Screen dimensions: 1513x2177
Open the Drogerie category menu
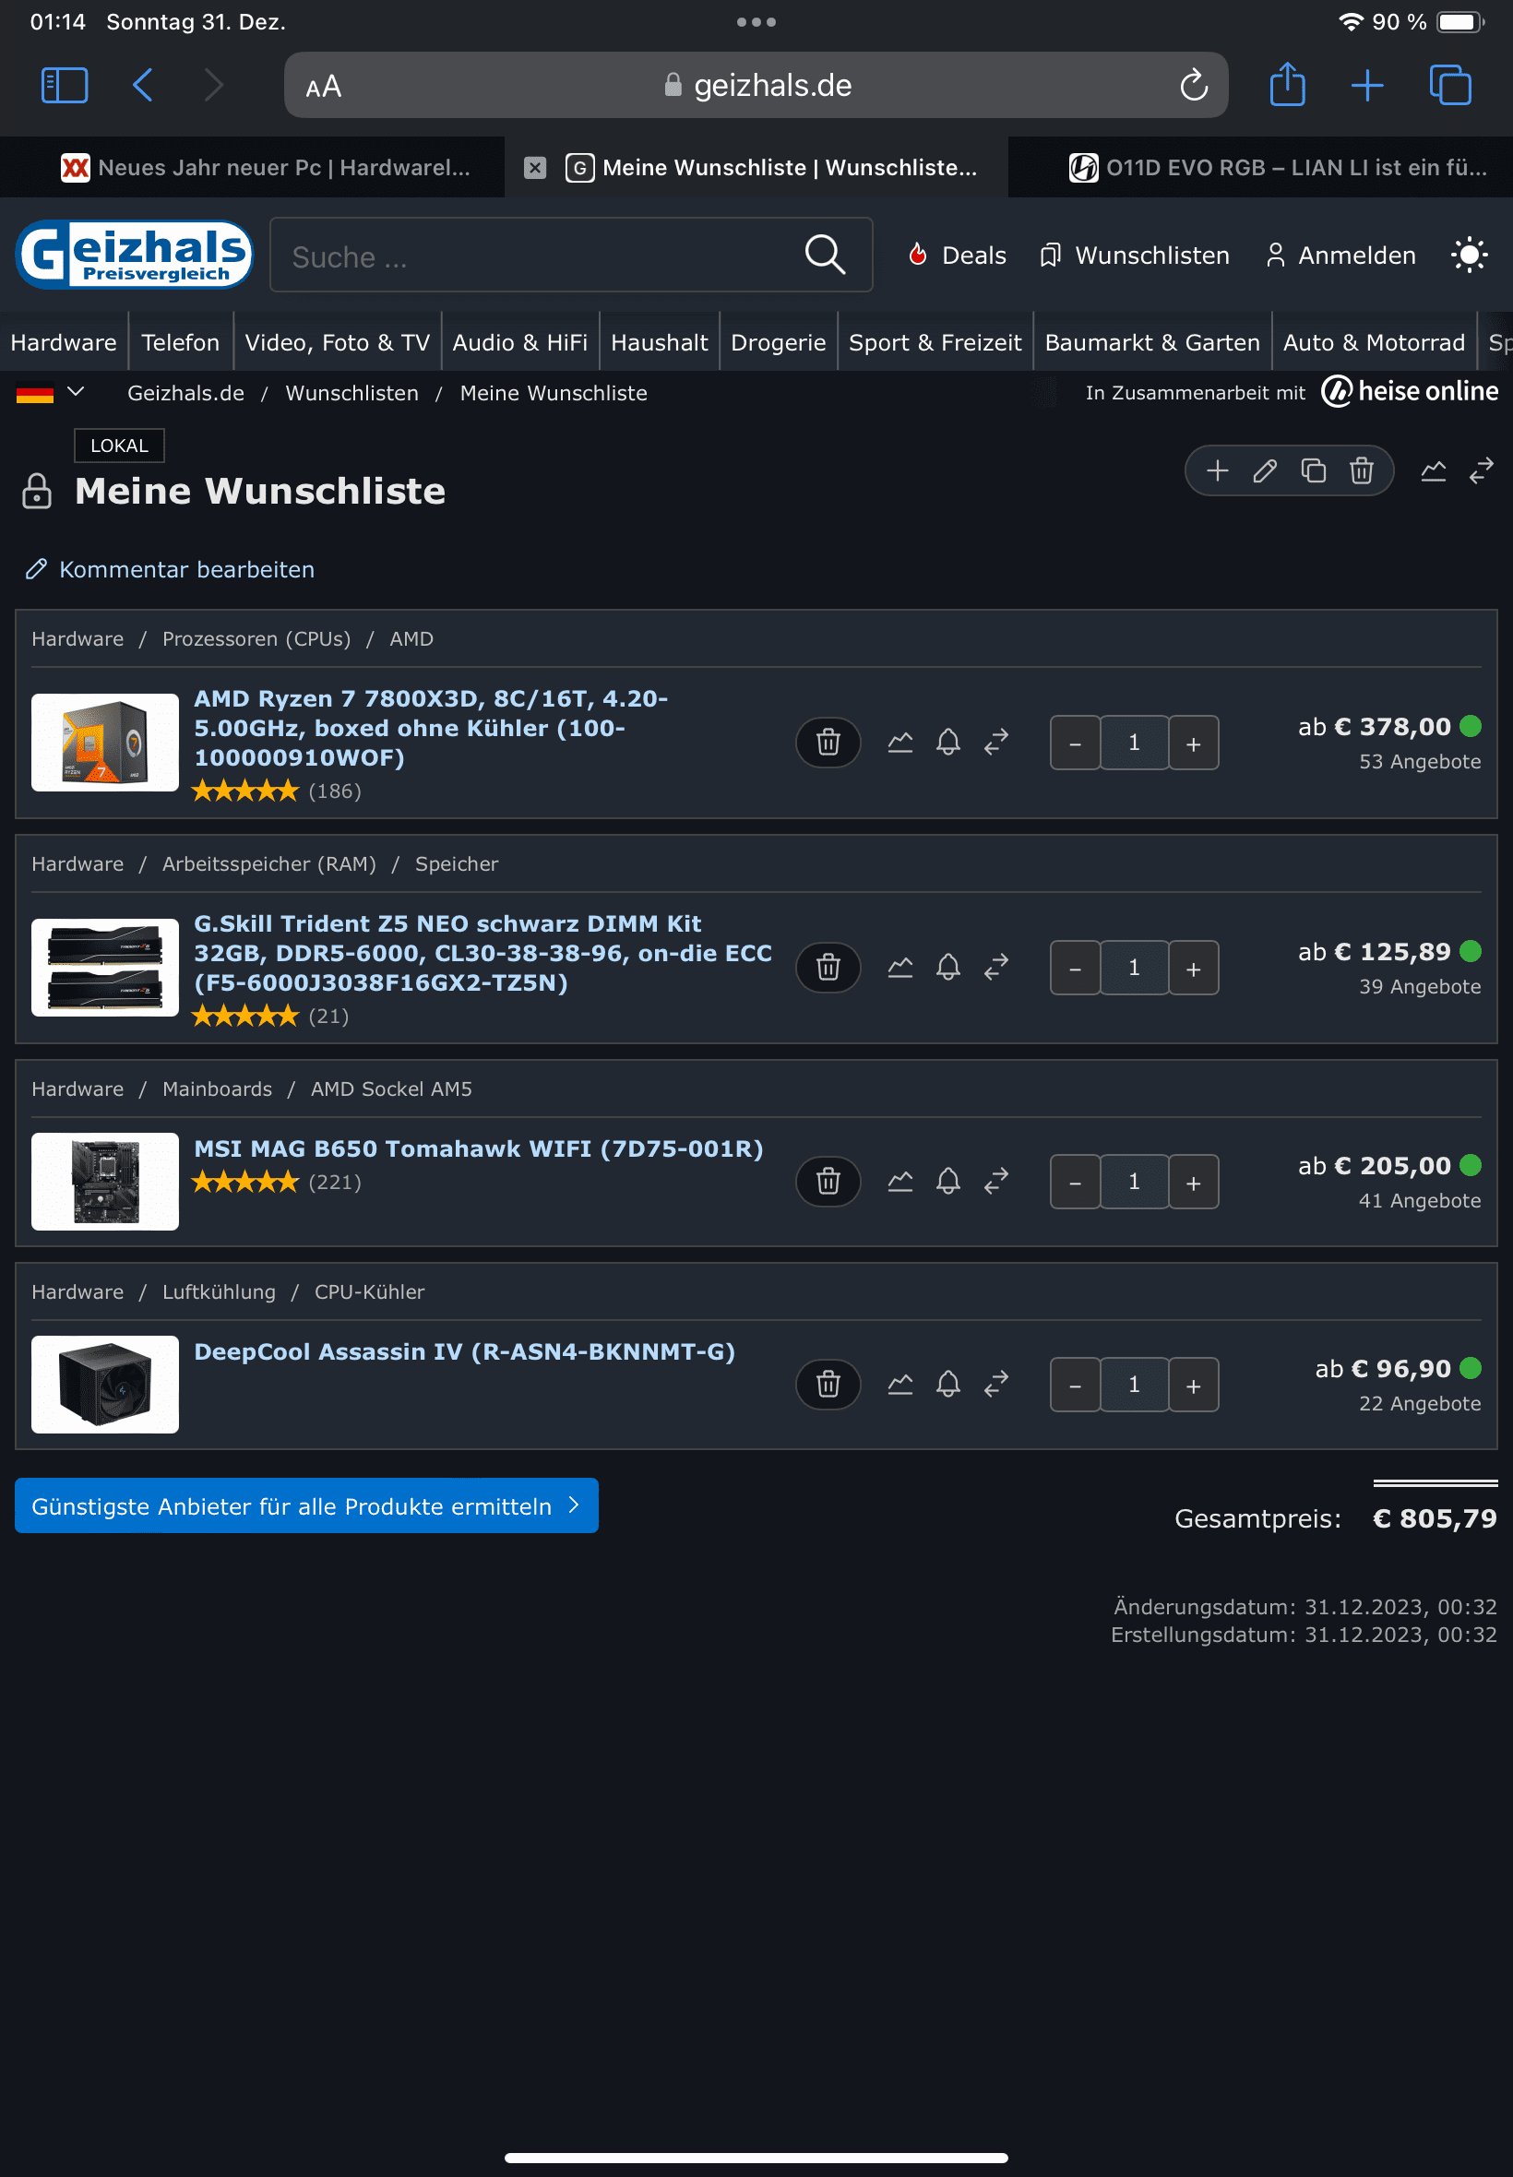(779, 342)
